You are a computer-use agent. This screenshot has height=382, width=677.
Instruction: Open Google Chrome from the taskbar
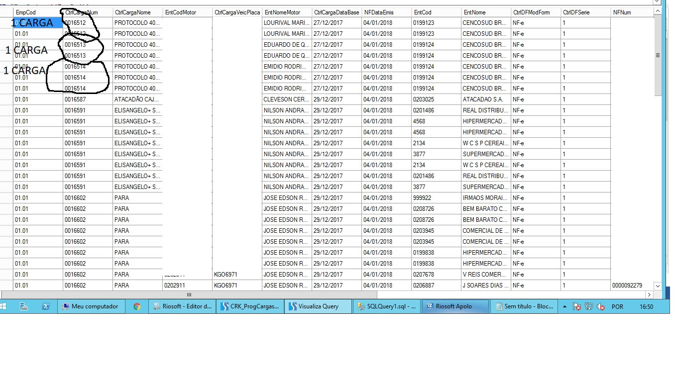(x=137, y=306)
